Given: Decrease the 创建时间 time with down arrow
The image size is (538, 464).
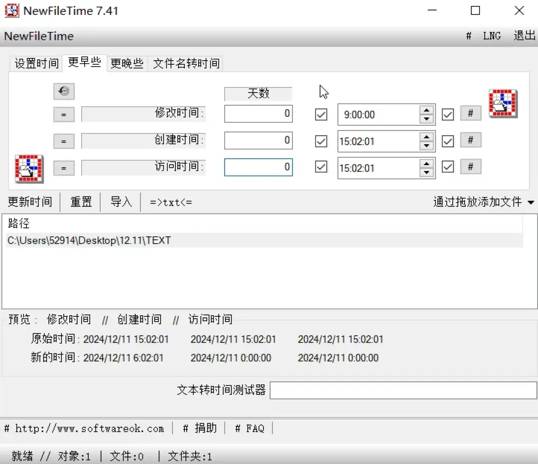Looking at the screenshot, I should (426, 146).
